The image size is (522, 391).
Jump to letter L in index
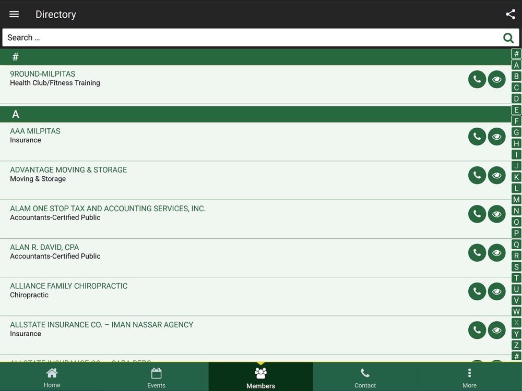[x=516, y=189]
